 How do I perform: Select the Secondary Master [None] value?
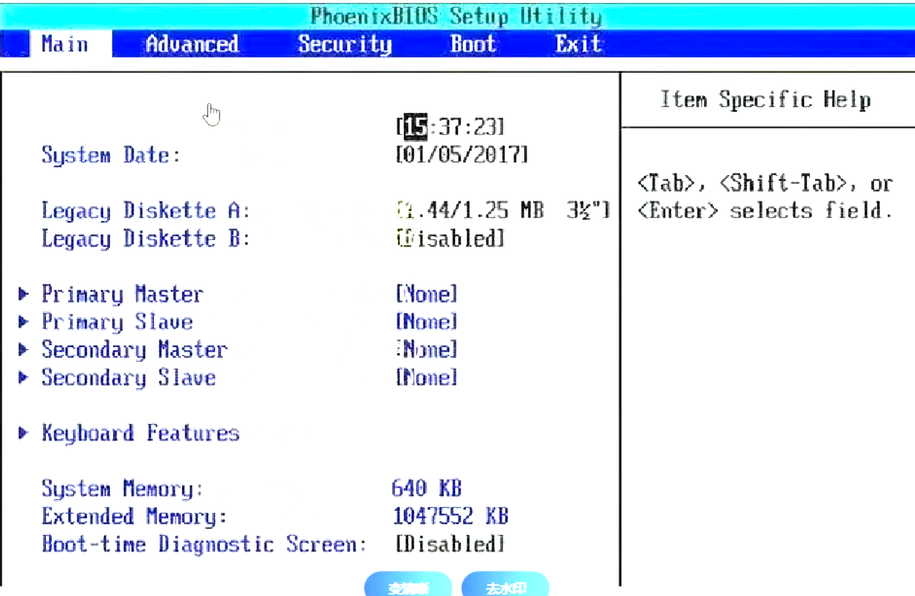(x=427, y=350)
